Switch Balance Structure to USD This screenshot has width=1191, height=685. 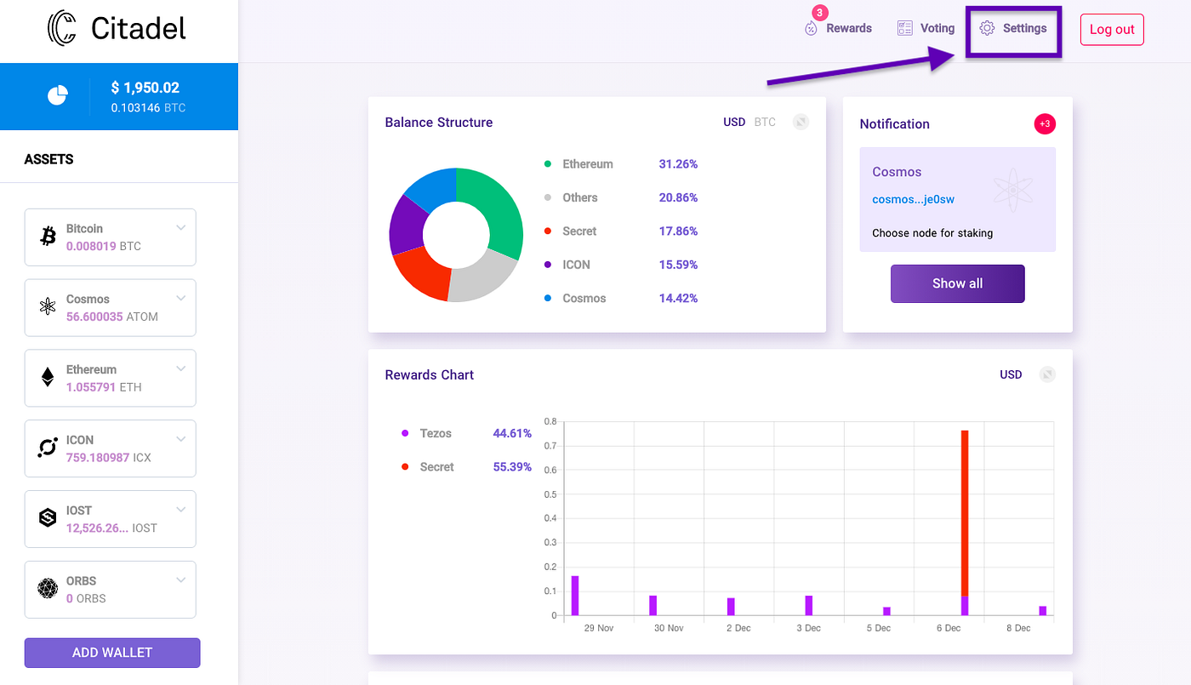734,123
